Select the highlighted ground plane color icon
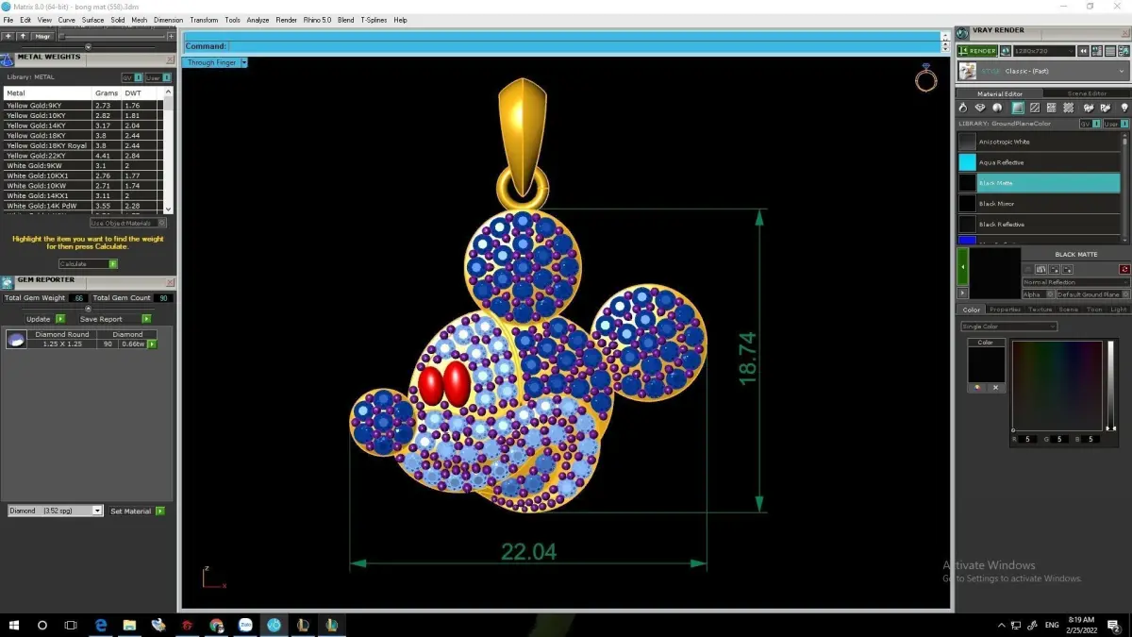The height and width of the screenshot is (637, 1132). click(x=1018, y=108)
